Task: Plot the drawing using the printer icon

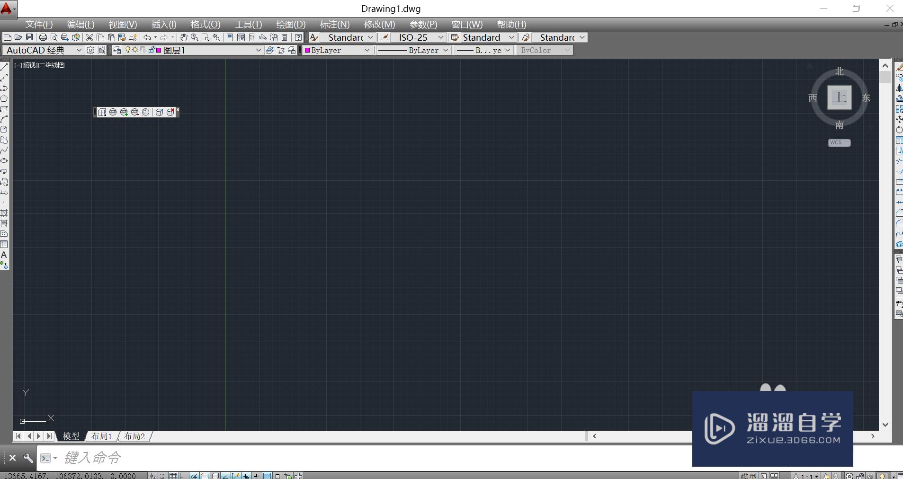Action: click(42, 37)
